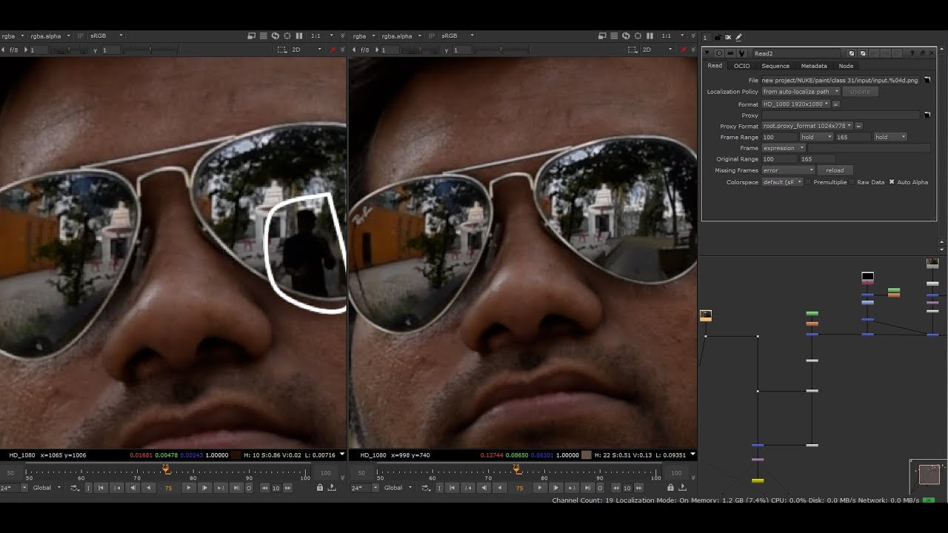The height and width of the screenshot is (533, 948).
Task: Click the lock icon under left viewer timeline
Action: pos(320,488)
